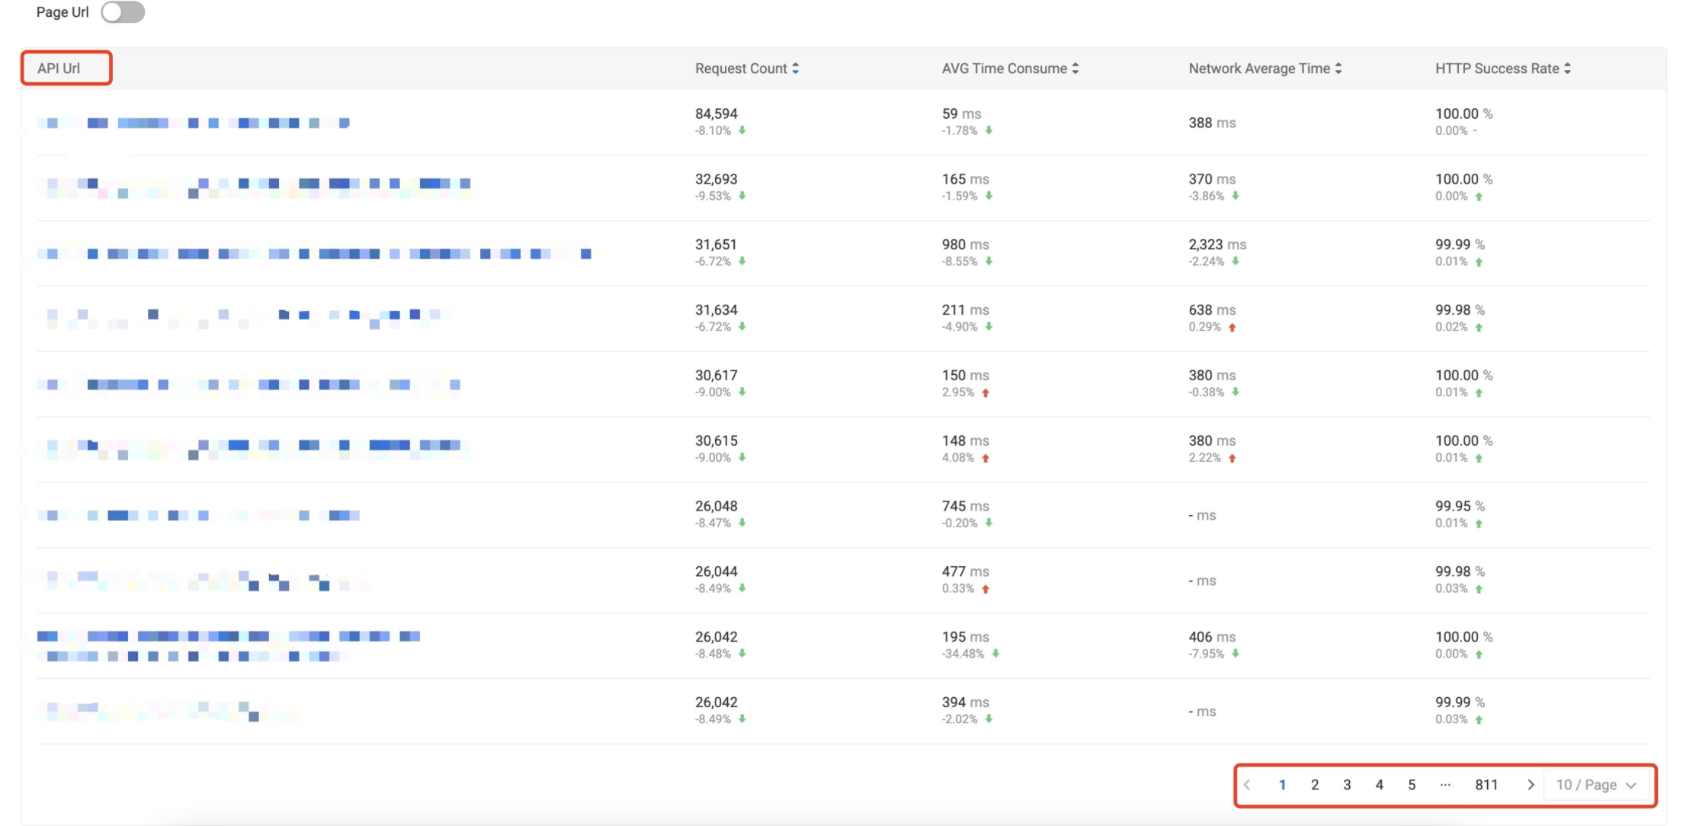Viewport: 1683px width, 826px height.
Task: Sort by HTTP Success Rate column
Action: [1567, 69]
